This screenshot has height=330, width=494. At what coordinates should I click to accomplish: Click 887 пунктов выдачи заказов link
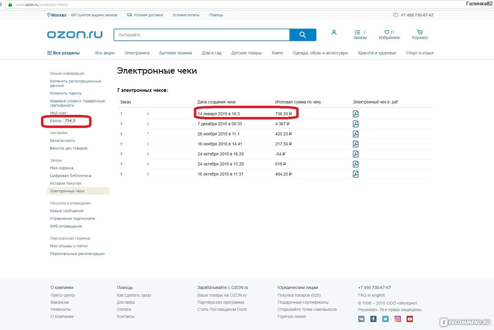(94, 15)
